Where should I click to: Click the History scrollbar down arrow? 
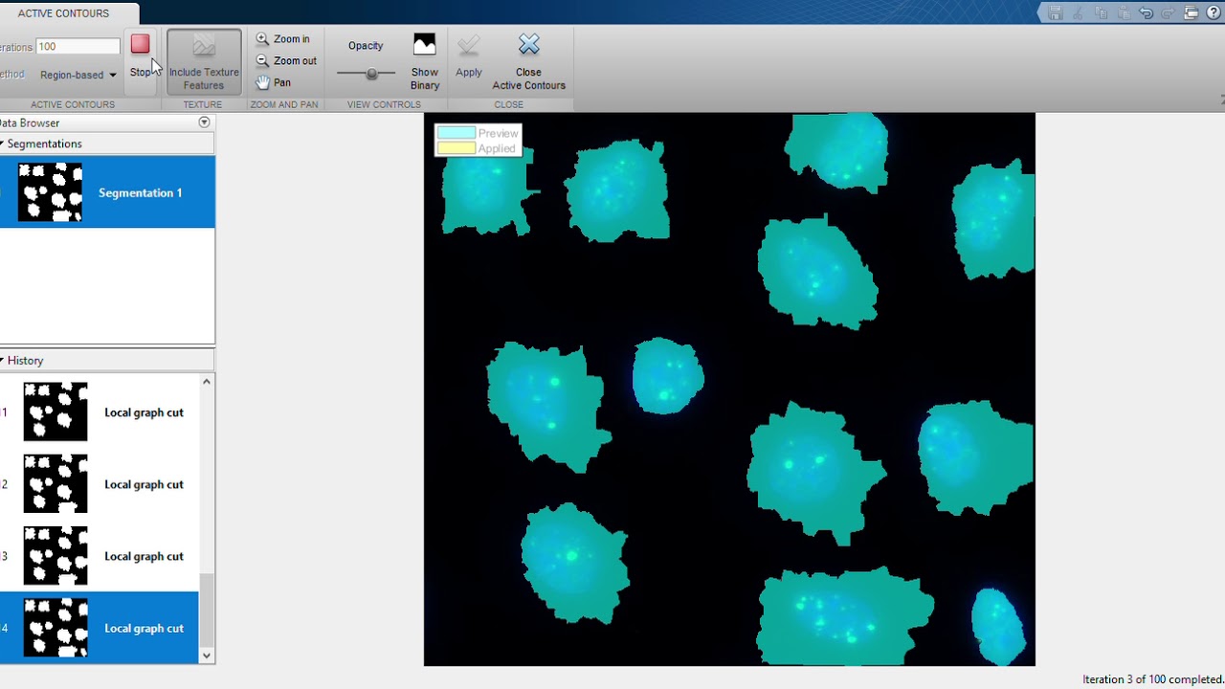click(207, 656)
